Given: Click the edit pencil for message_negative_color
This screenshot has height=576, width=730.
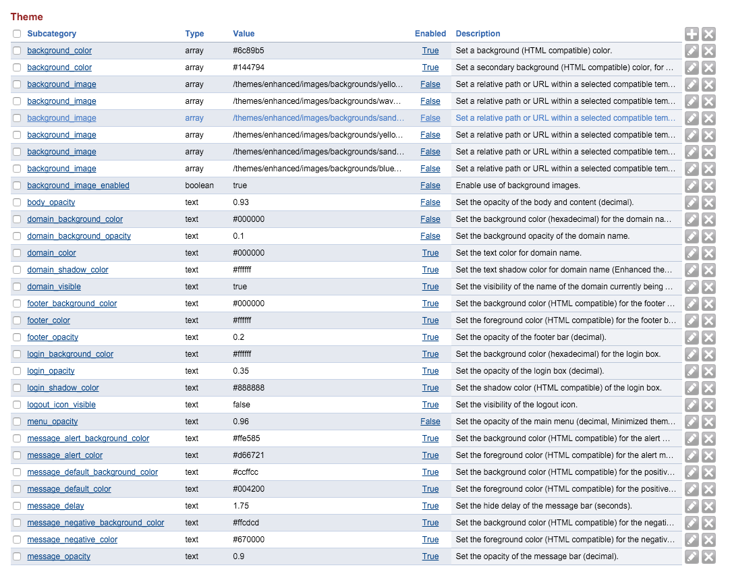Looking at the screenshot, I should pyautogui.click(x=692, y=540).
